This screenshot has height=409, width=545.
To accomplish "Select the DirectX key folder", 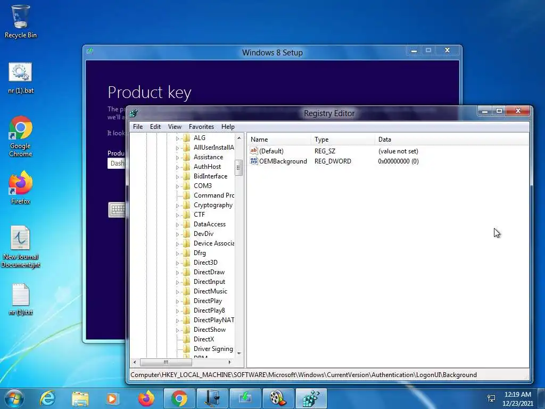I will [199, 339].
